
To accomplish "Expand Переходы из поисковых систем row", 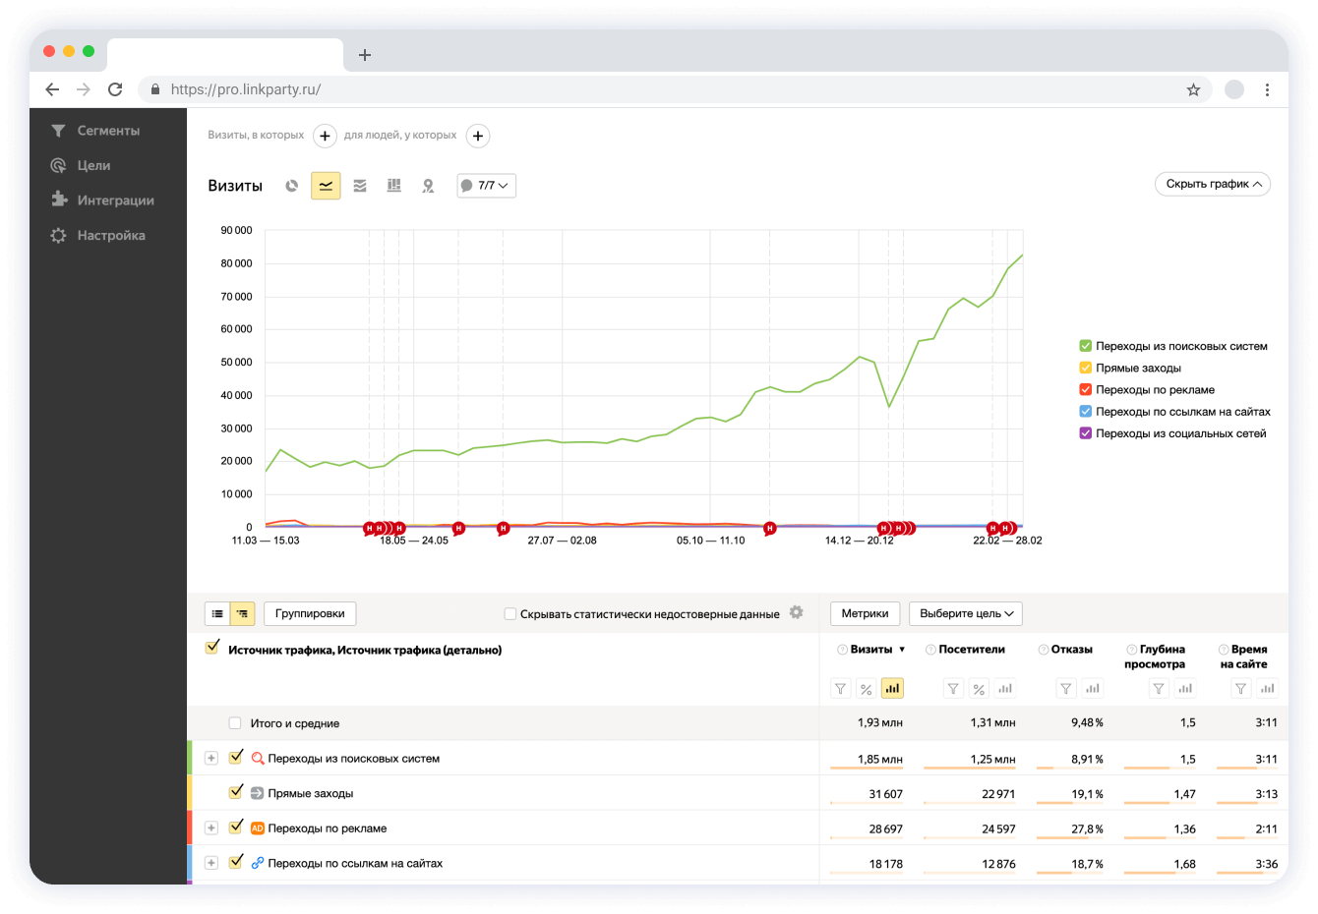I will click(x=210, y=758).
